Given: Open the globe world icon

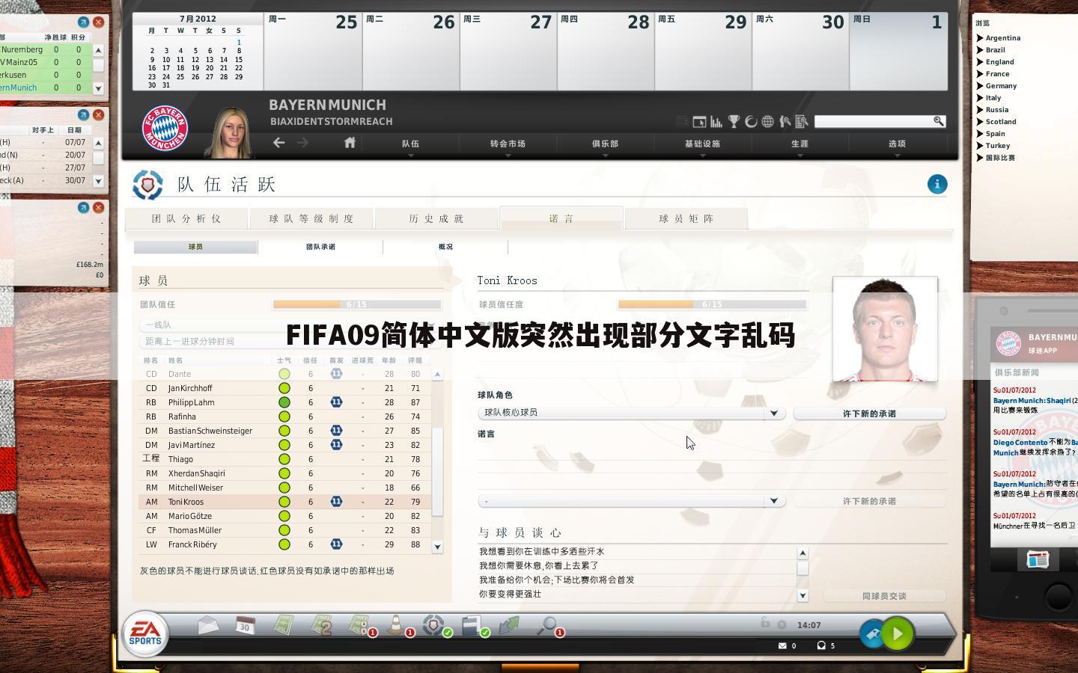Looking at the screenshot, I should pos(767,121).
